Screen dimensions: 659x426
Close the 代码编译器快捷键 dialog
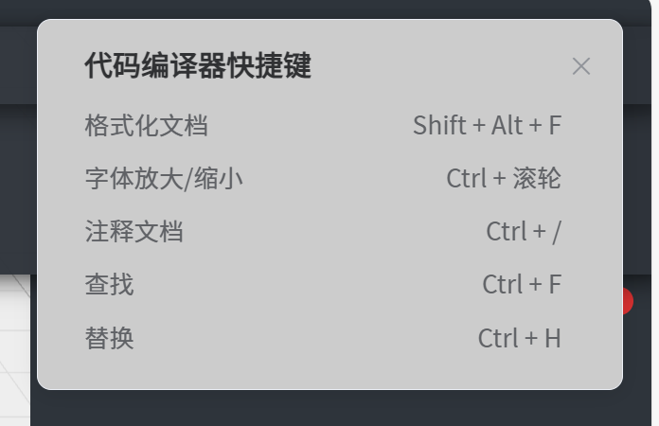581,66
